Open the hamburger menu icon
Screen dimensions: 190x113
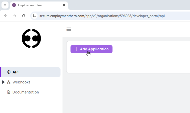[x=69, y=29]
